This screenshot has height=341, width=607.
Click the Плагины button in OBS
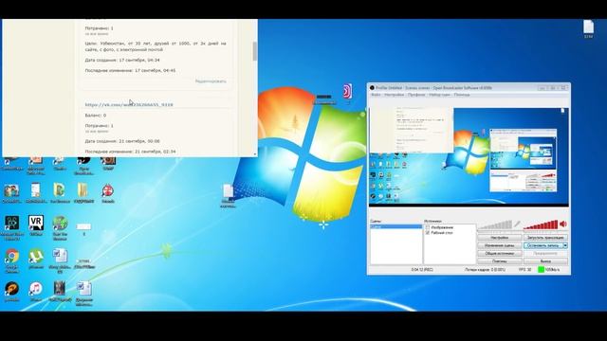(500, 261)
